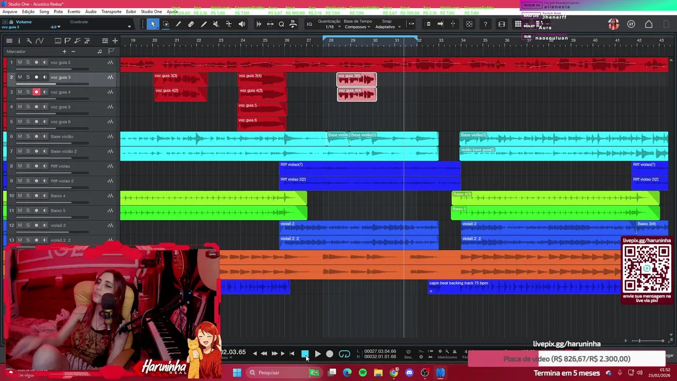
Task: Click the home start page icon
Action: click(648, 24)
